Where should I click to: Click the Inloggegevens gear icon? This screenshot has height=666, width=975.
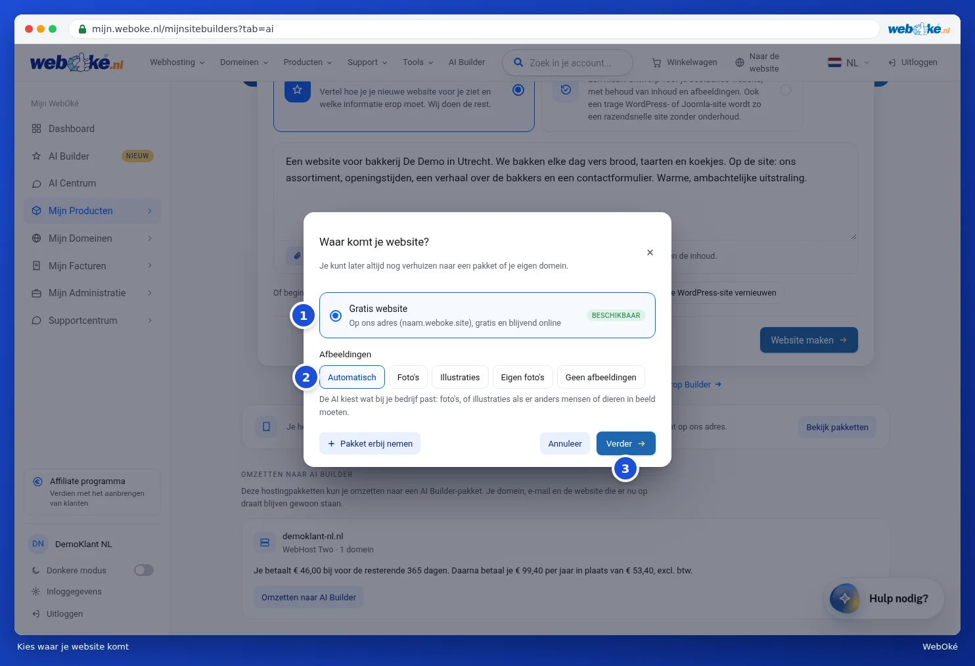click(36, 592)
